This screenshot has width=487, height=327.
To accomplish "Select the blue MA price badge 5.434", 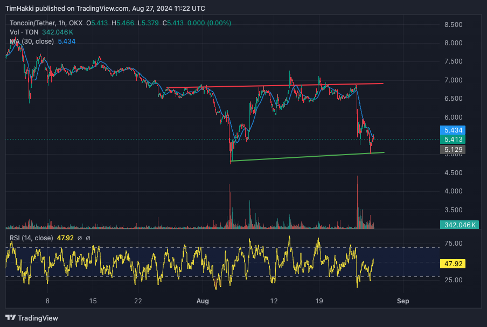I will [x=451, y=130].
